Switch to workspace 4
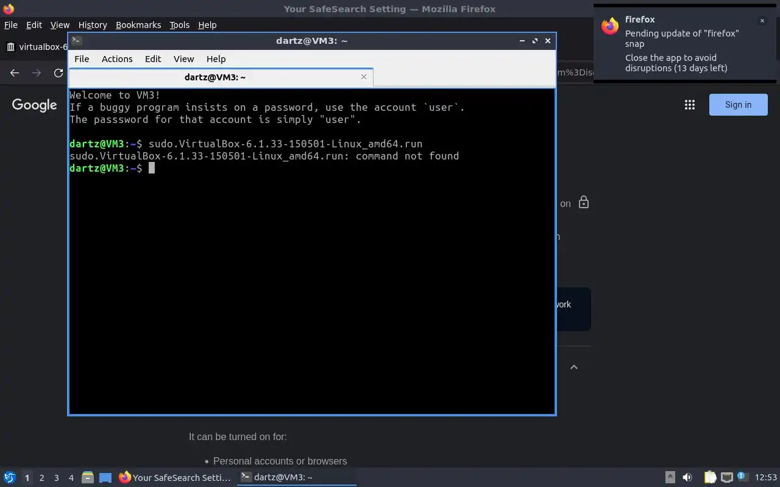 (x=71, y=478)
